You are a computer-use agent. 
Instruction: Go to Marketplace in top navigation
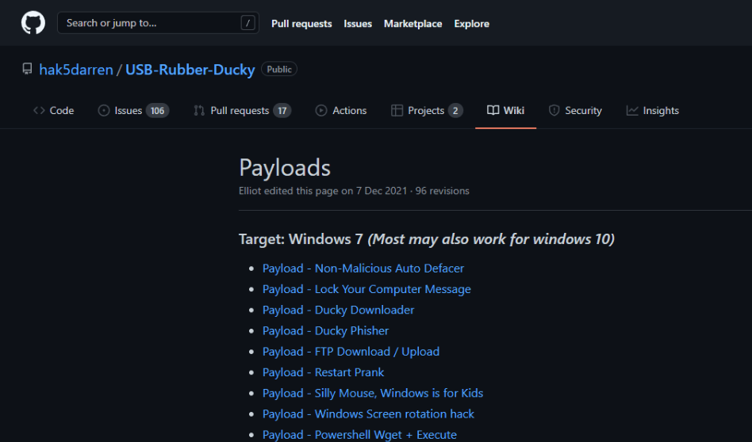pyautogui.click(x=413, y=24)
